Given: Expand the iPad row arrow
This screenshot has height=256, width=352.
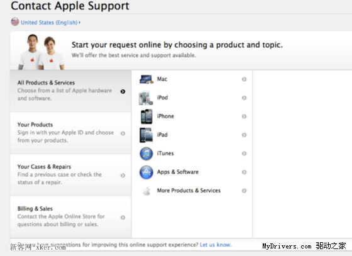Looking at the screenshot, I should (x=244, y=135).
